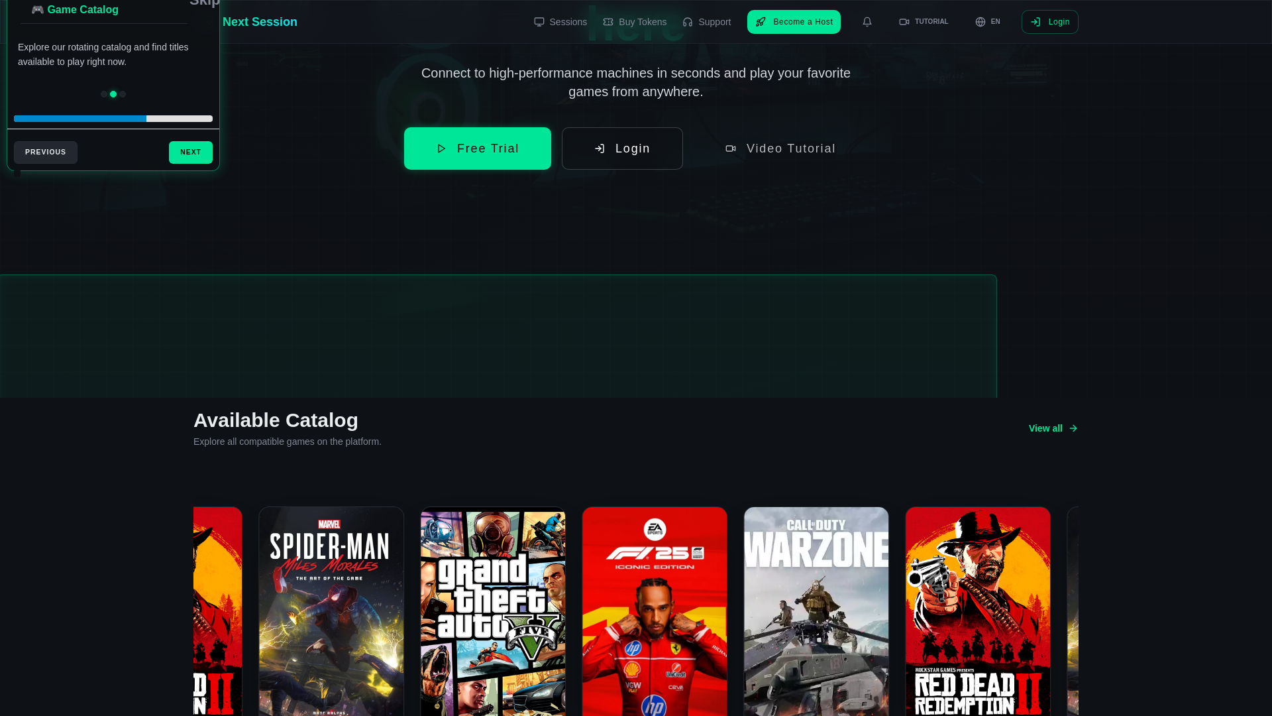Open Call of Duty Warzone game cover
Viewport: 1272px width, 716px height.
click(x=816, y=611)
